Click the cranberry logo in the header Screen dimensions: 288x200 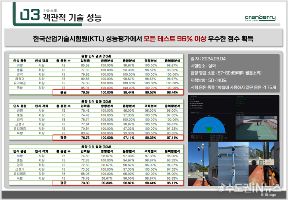click(x=260, y=18)
